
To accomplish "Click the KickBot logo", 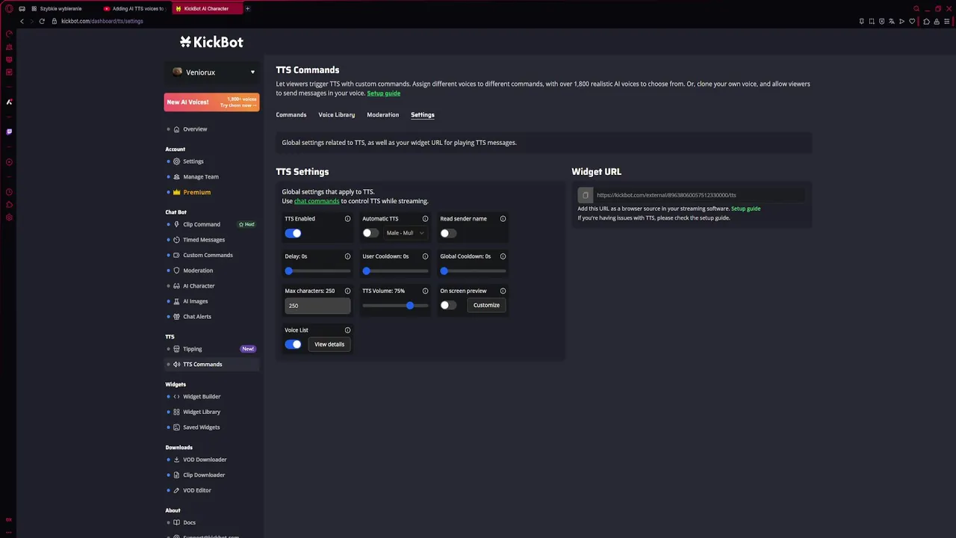I will pos(211,42).
